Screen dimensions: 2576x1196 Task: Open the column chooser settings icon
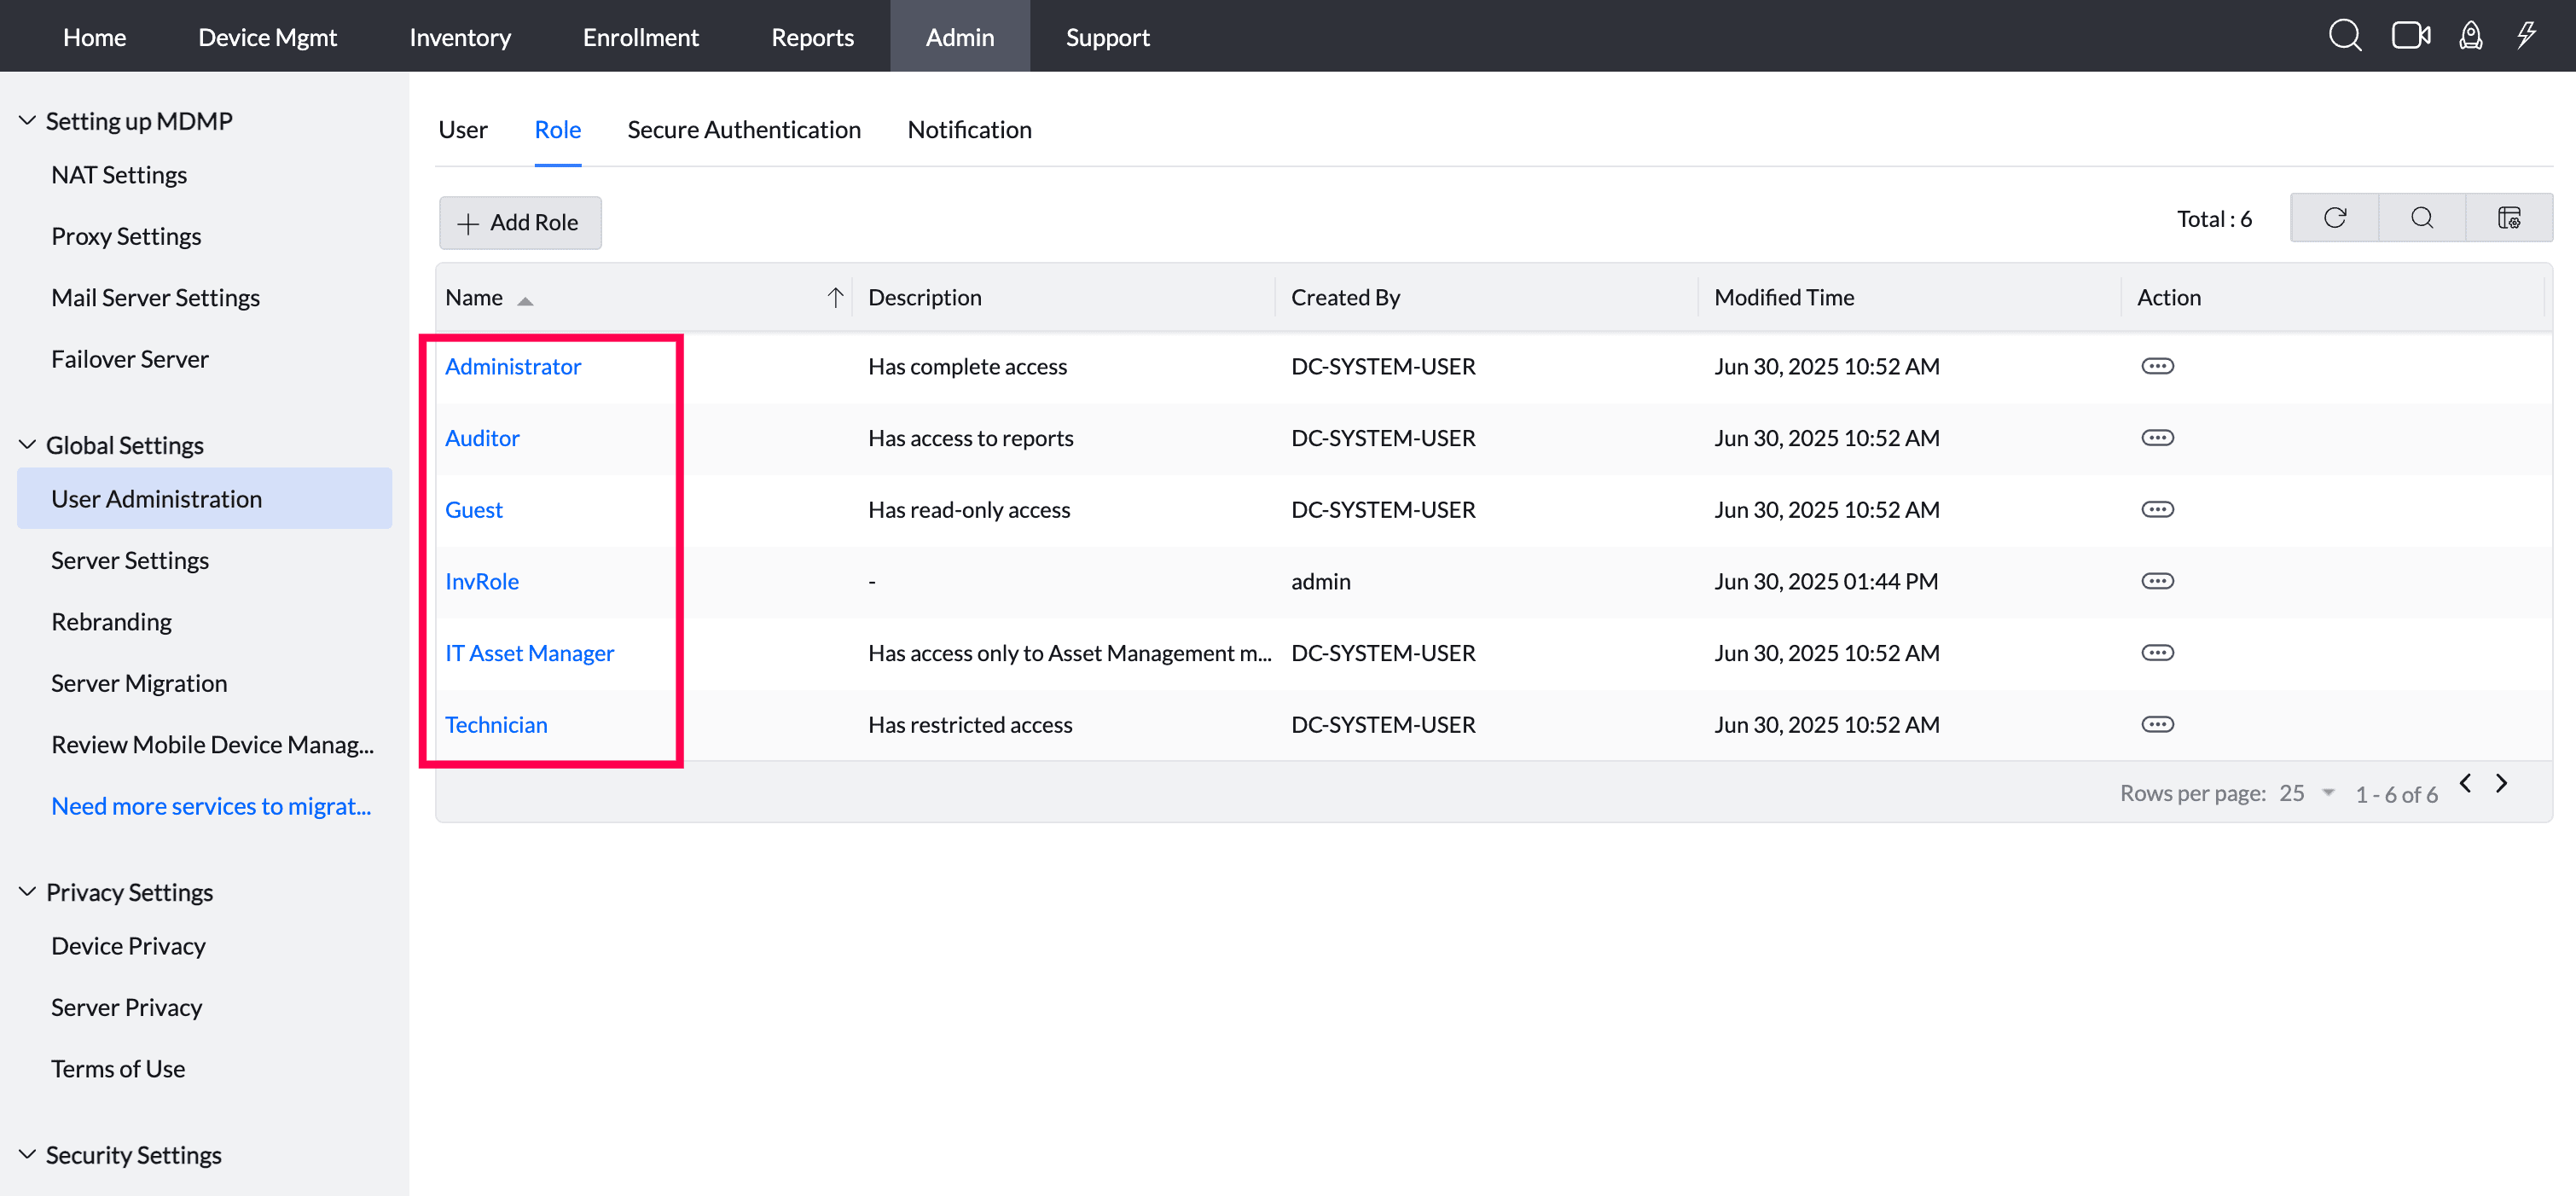click(2508, 218)
